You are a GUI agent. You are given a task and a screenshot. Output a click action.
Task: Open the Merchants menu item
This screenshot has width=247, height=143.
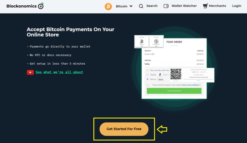(x=217, y=6)
